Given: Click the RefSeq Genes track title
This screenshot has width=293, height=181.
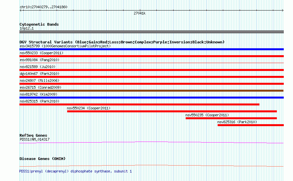Looking at the screenshot, I should (x=33, y=135).
